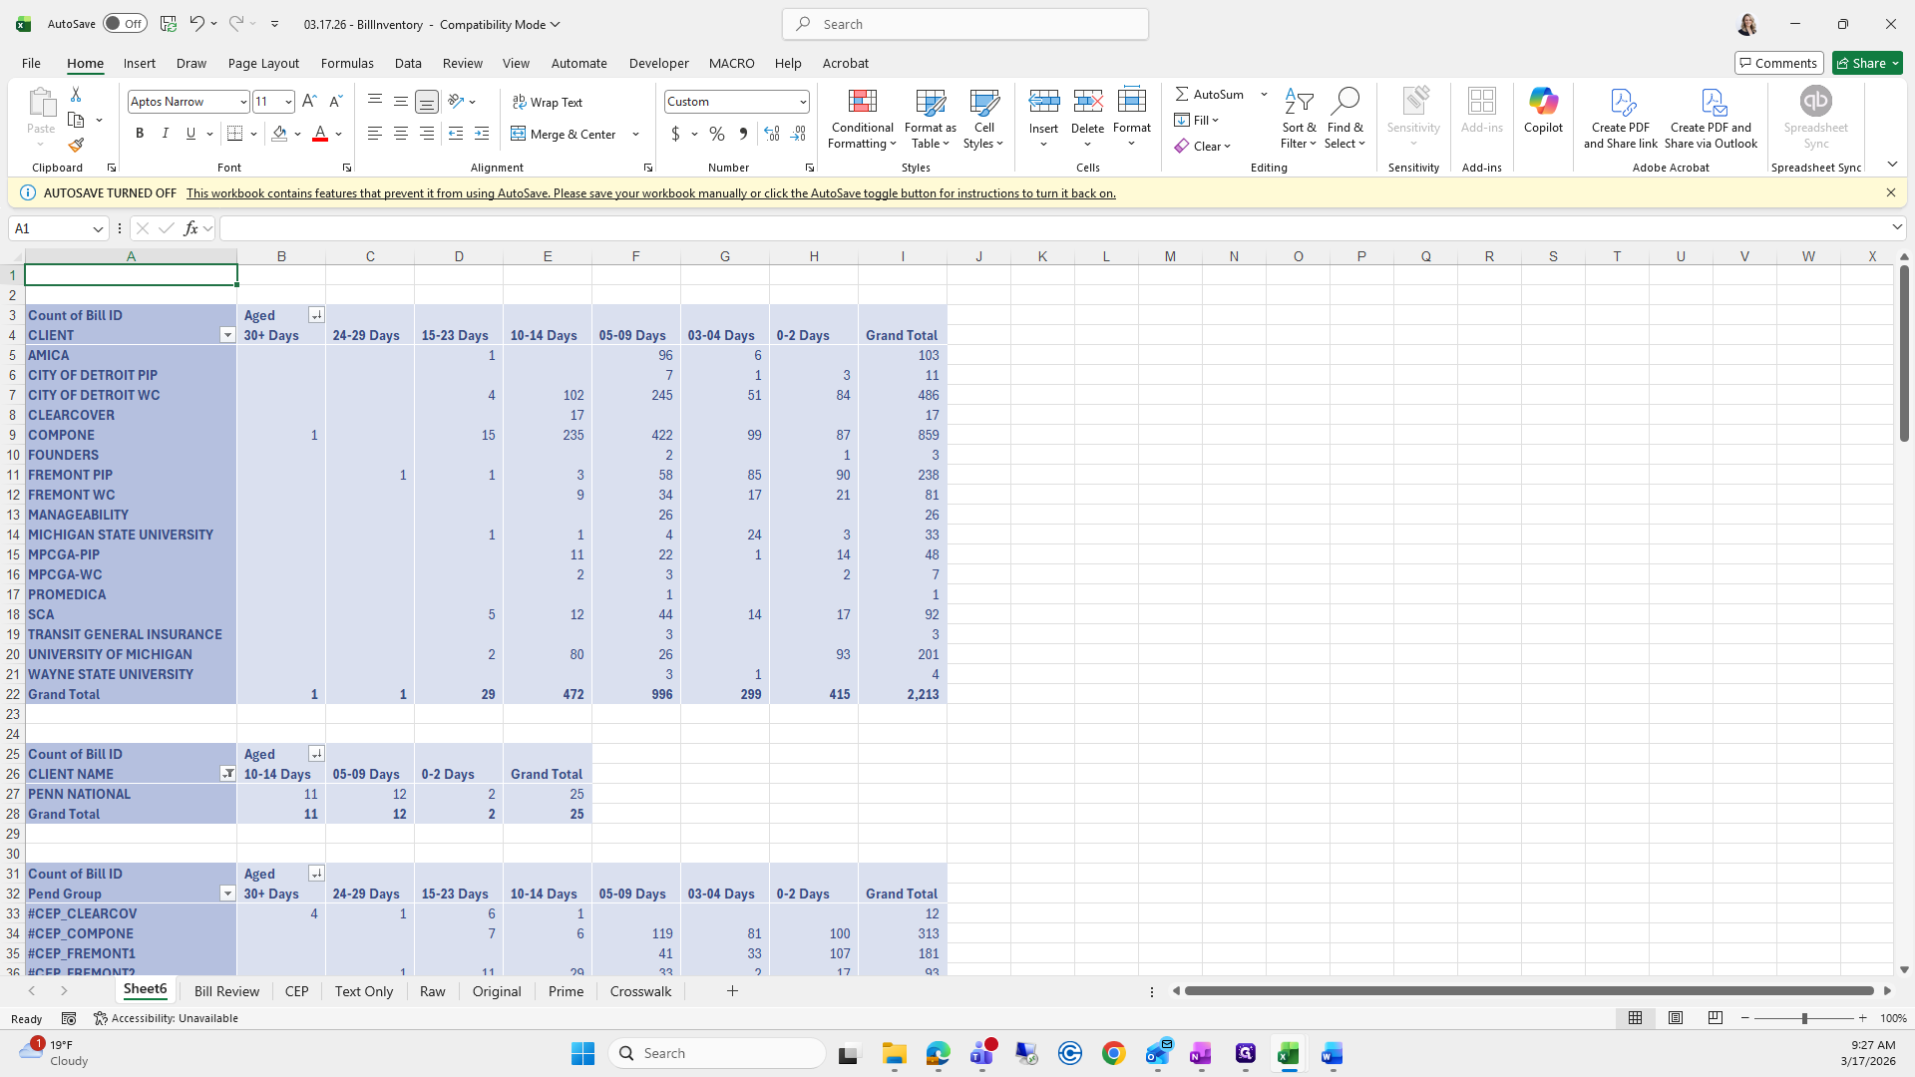The image size is (1915, 1077).
Task: Click the Conditional Formatting icon
Action: click(862, 102)
